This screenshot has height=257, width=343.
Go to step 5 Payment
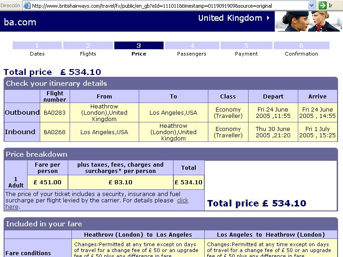point(246,49)
